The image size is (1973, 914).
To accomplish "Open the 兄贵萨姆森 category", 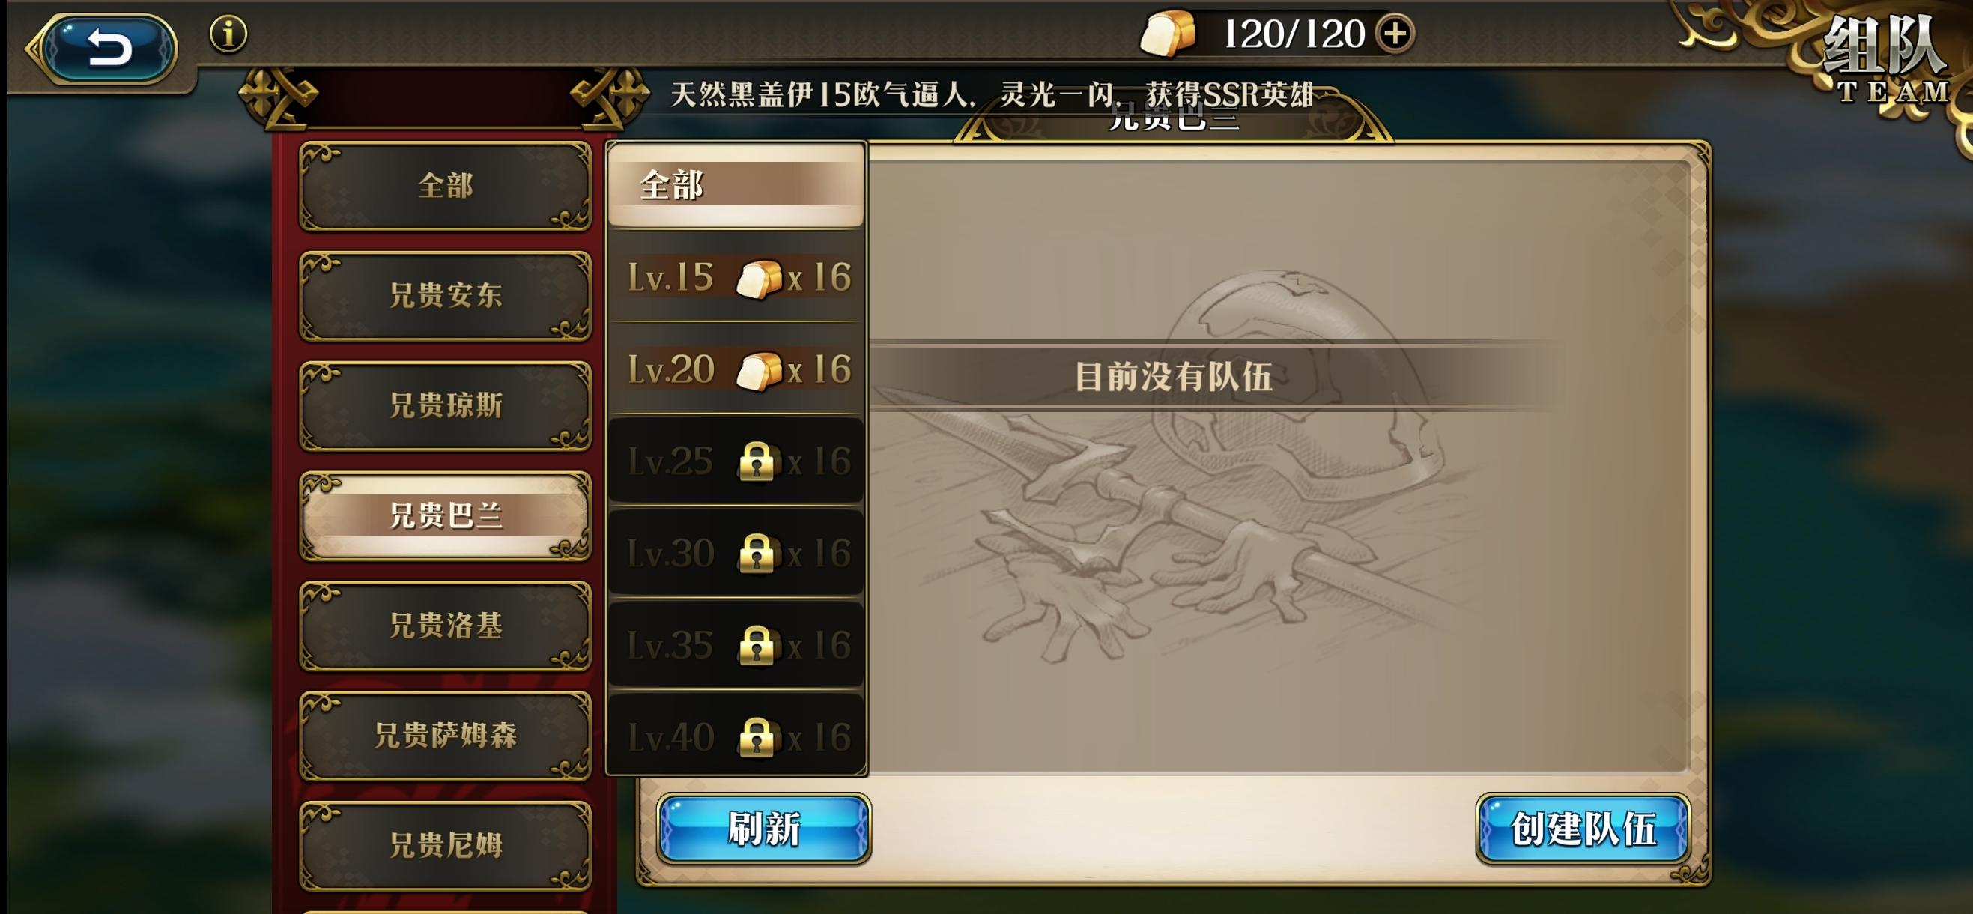I will pos(445,736).
